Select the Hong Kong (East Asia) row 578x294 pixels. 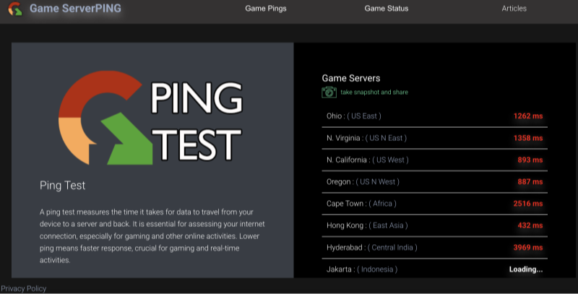coord(435,225)
